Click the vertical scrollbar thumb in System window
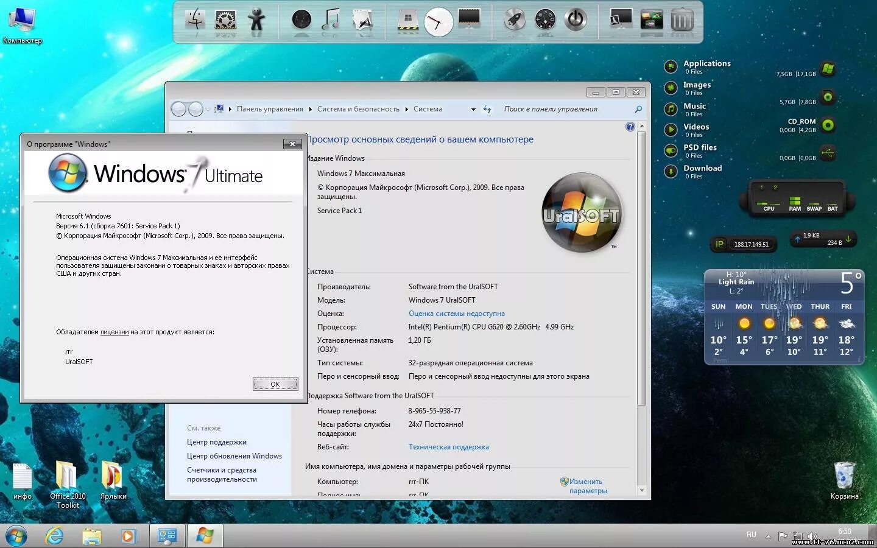Image resolution: width=877 pixels, height=548 pixels. 641,268
